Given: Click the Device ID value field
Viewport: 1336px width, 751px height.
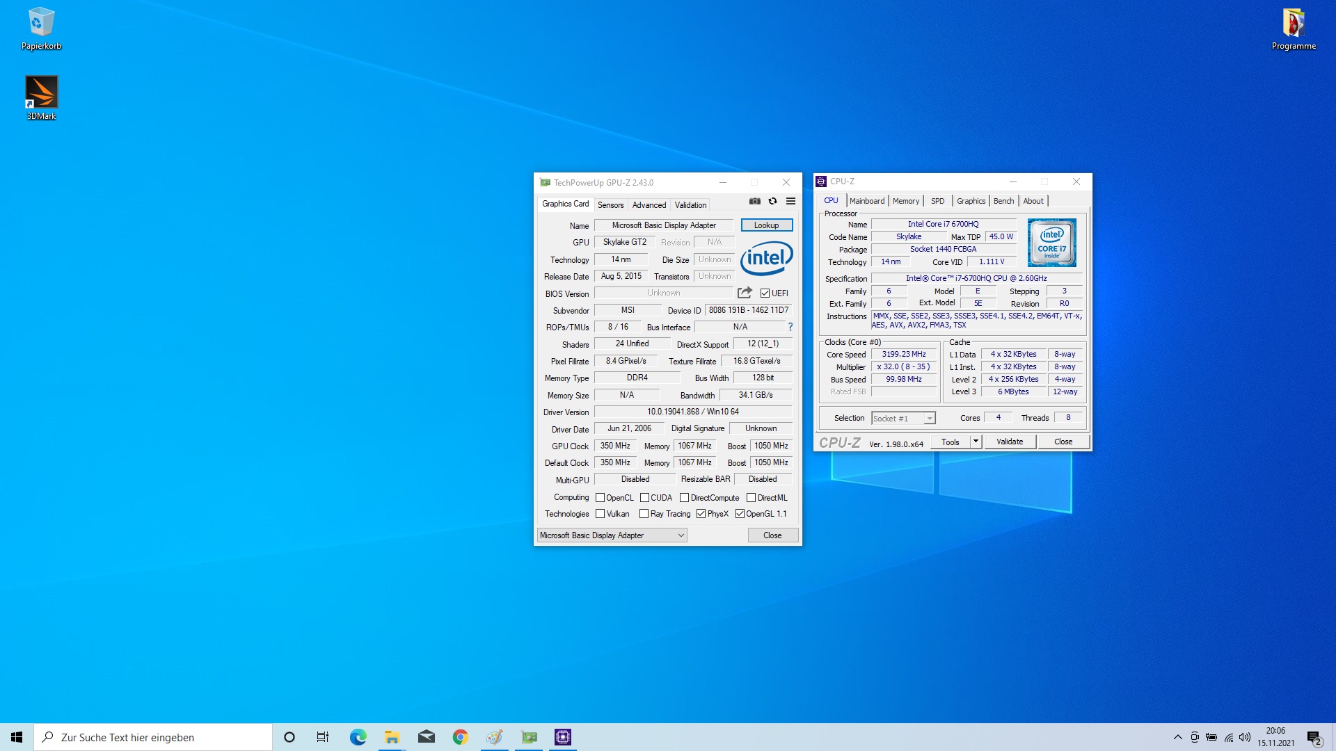Looking at the screenshot, I should 749,310.
